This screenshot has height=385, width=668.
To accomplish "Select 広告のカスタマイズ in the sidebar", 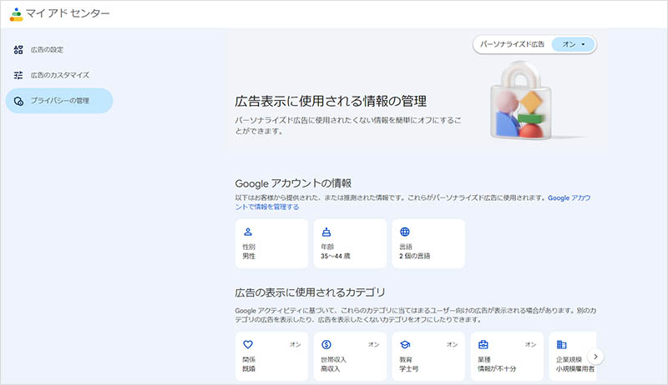I will pyautogui.click(x=59, y=75).
